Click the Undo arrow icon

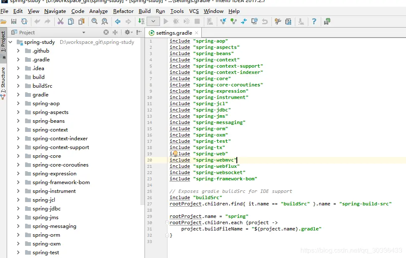[37, 21]
